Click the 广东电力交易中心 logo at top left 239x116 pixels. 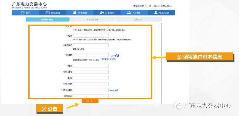click(29, 5)
